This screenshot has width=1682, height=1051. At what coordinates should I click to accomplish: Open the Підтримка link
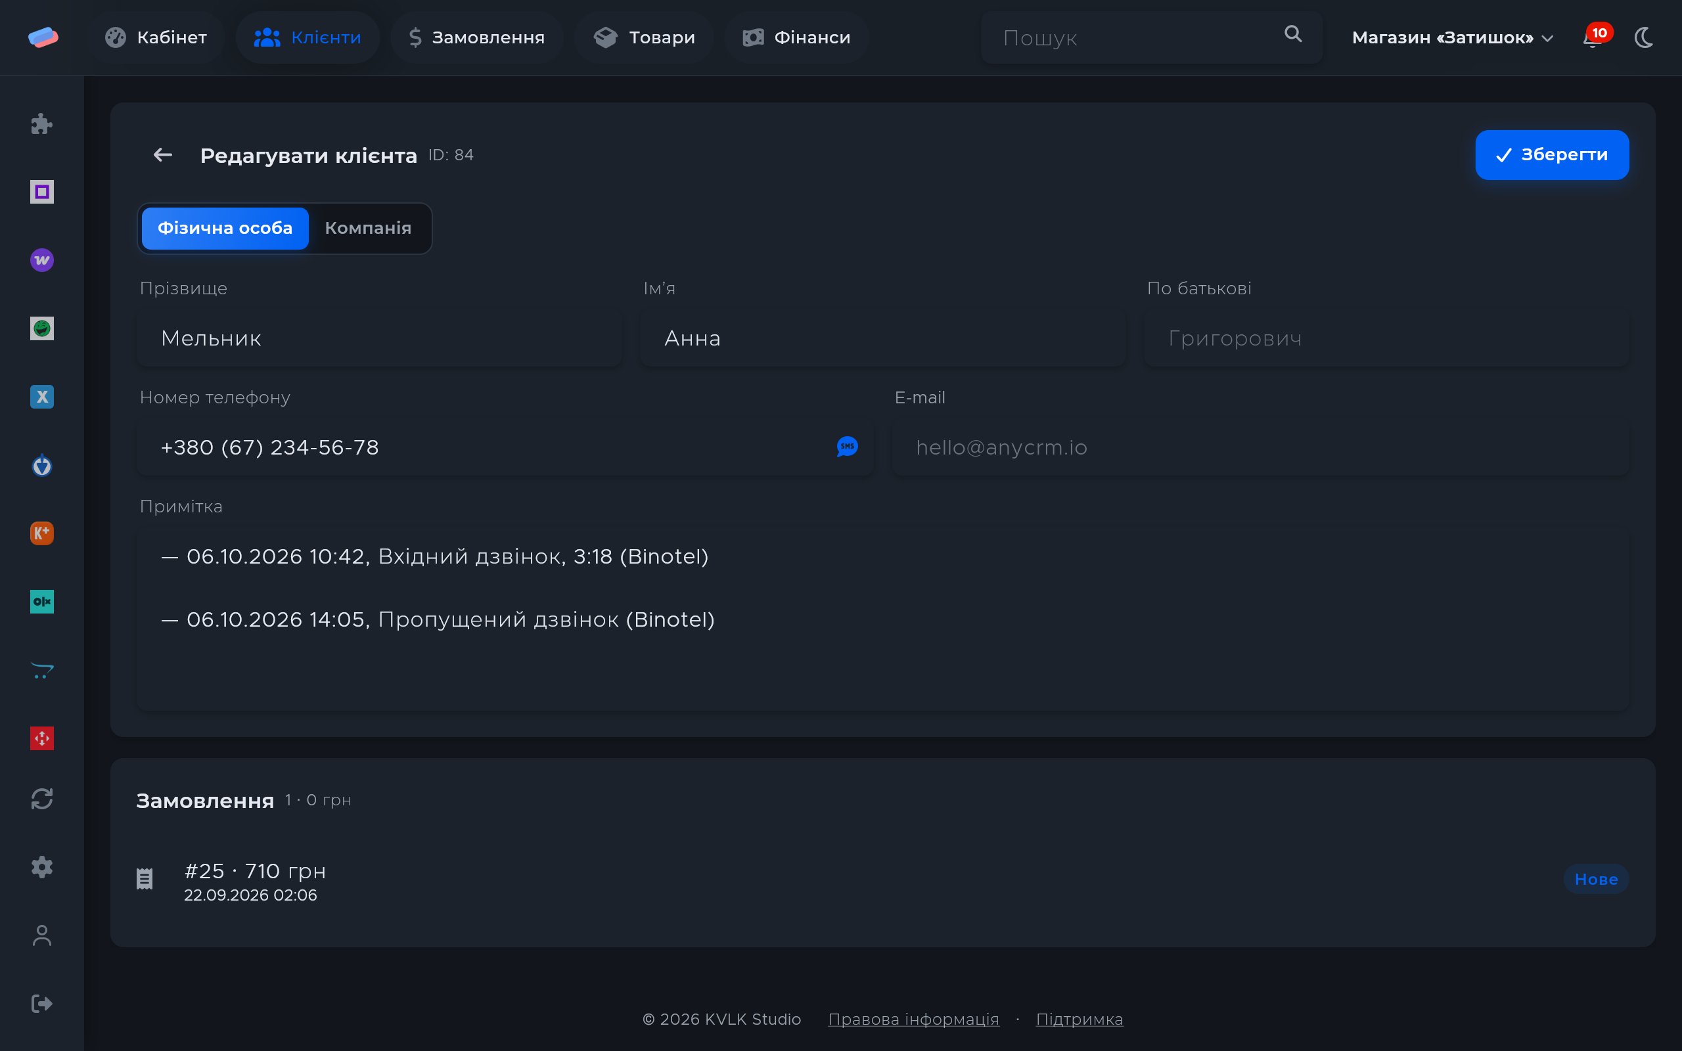[x=1080, y=1019]
